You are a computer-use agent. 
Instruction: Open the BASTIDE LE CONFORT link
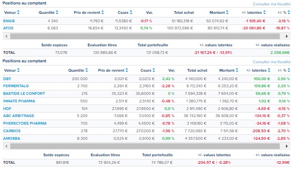tap(24, 93)
